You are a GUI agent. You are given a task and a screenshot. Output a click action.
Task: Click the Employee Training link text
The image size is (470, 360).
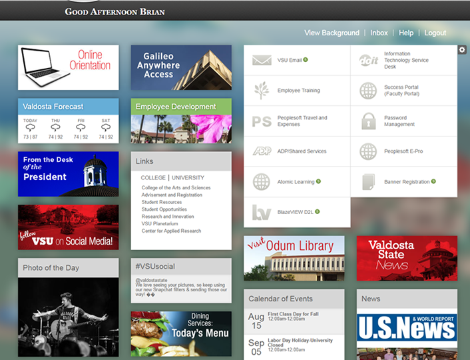[298, 91]
